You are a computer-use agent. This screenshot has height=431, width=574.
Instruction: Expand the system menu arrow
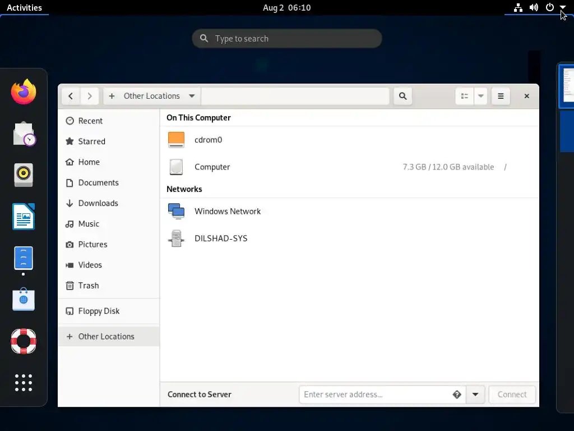click(x=563, y=7)
